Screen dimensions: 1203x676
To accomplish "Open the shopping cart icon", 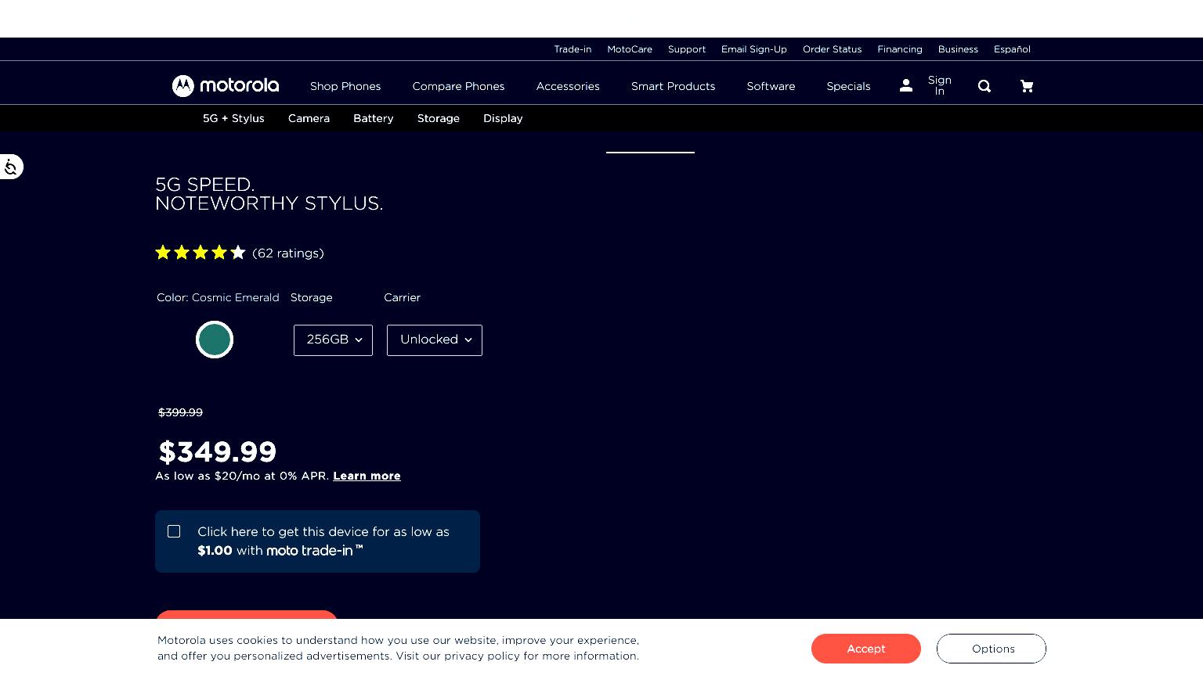I will pyautogui.click(x=1027, y=86).
